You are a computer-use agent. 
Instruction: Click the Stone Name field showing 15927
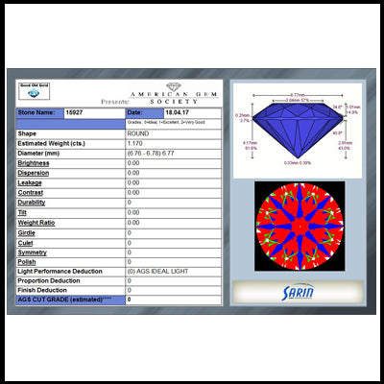(95, 113)
